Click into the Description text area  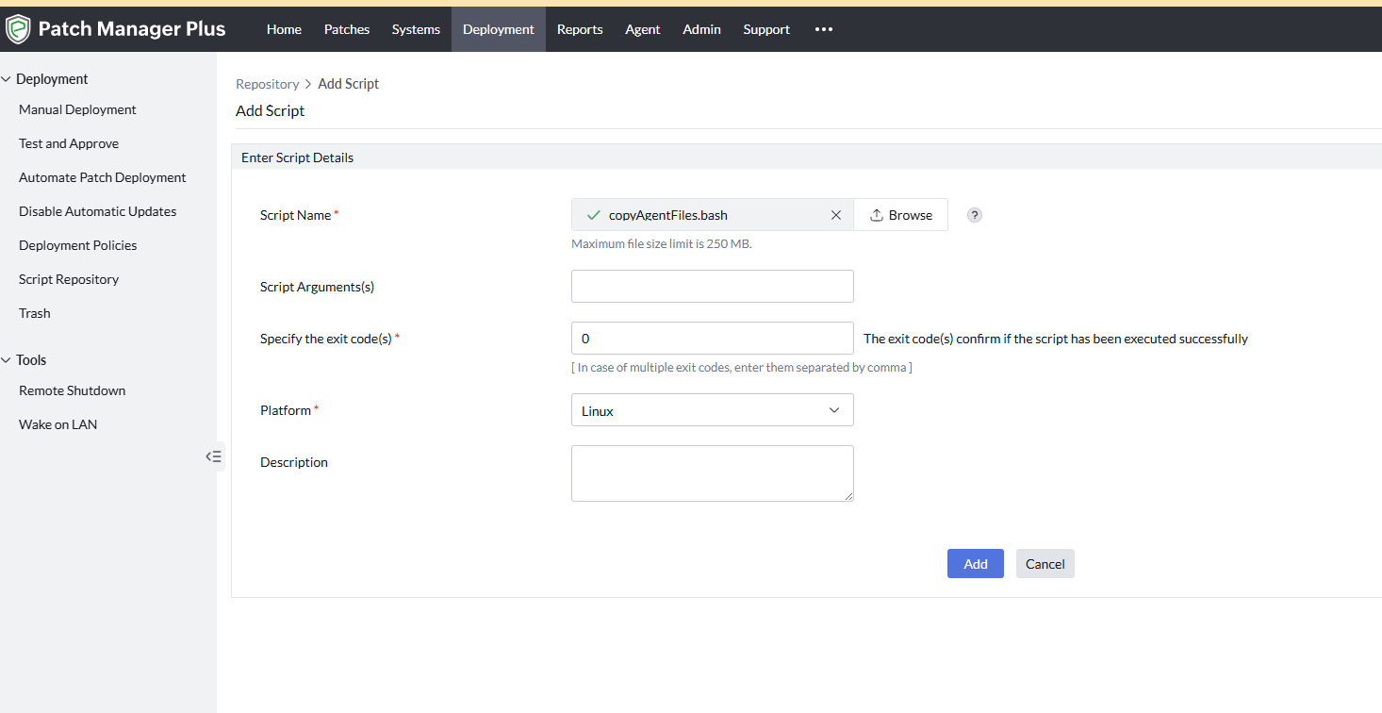[x=712, y=473]
